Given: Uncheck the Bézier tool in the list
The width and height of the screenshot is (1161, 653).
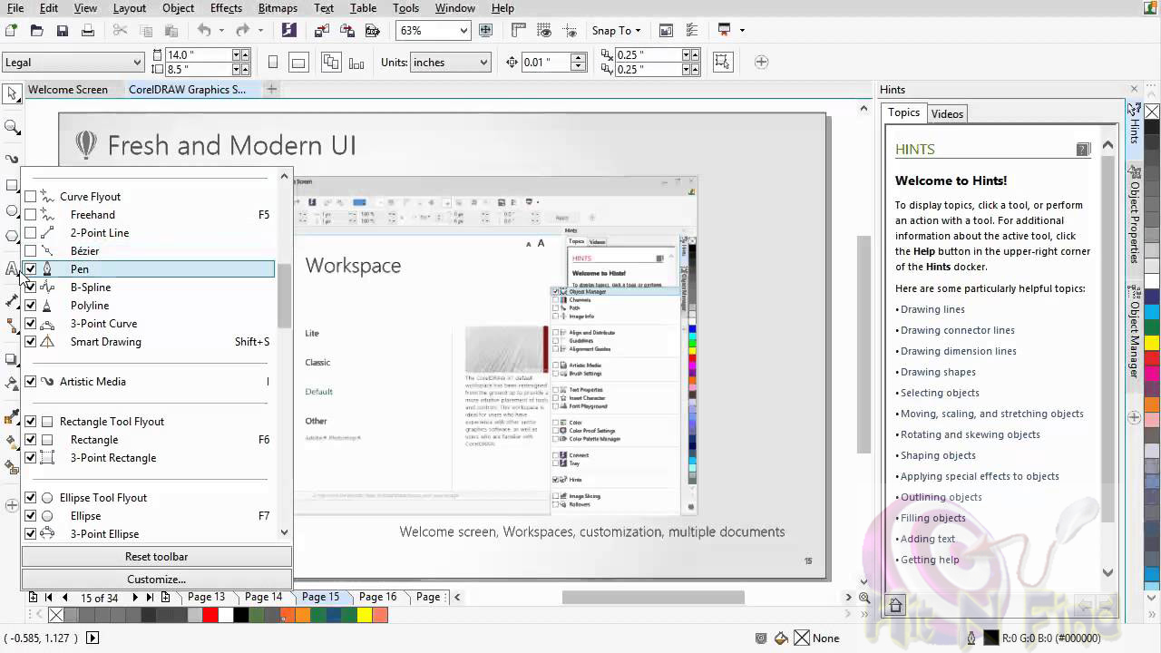Looking at the screenshot, I should [31, 251].
